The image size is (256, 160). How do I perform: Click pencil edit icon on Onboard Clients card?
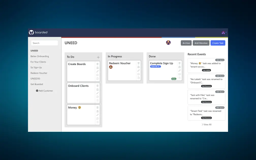98,93
